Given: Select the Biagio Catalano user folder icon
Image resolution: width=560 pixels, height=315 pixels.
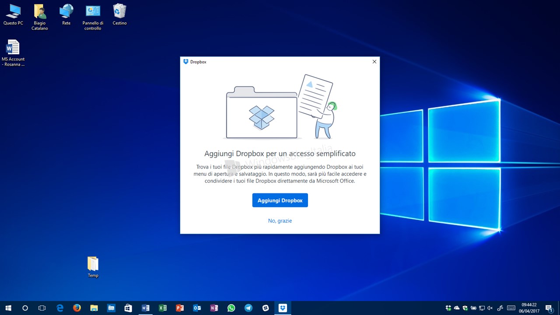Looking at the screenshot, I should (x=40, y=17).
